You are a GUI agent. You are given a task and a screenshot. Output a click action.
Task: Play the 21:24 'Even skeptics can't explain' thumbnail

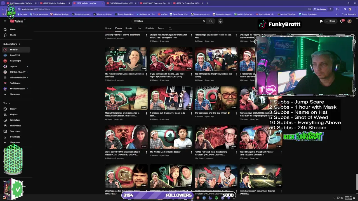[261, 176]
